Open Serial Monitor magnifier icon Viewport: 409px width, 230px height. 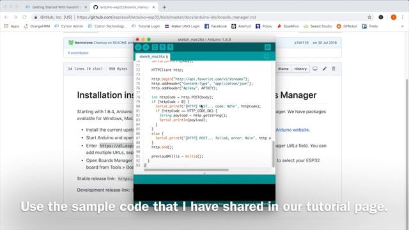click(268, 47)
